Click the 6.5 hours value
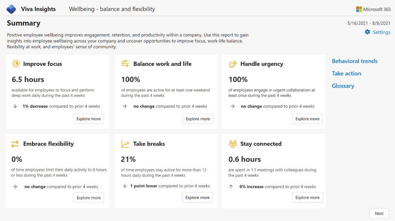395x221 pixels. tap(28, 79)
